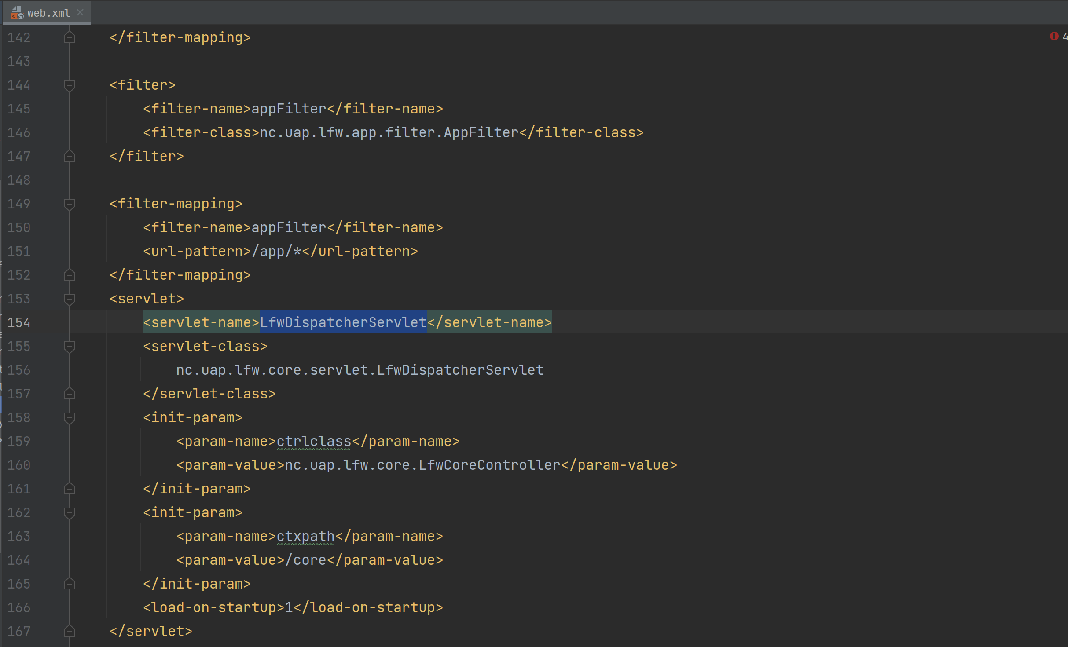The width and height of the screenshot is (1068, 647).
Task: Collapse filter-mapping block at line 149
Action: pos(69,204)
